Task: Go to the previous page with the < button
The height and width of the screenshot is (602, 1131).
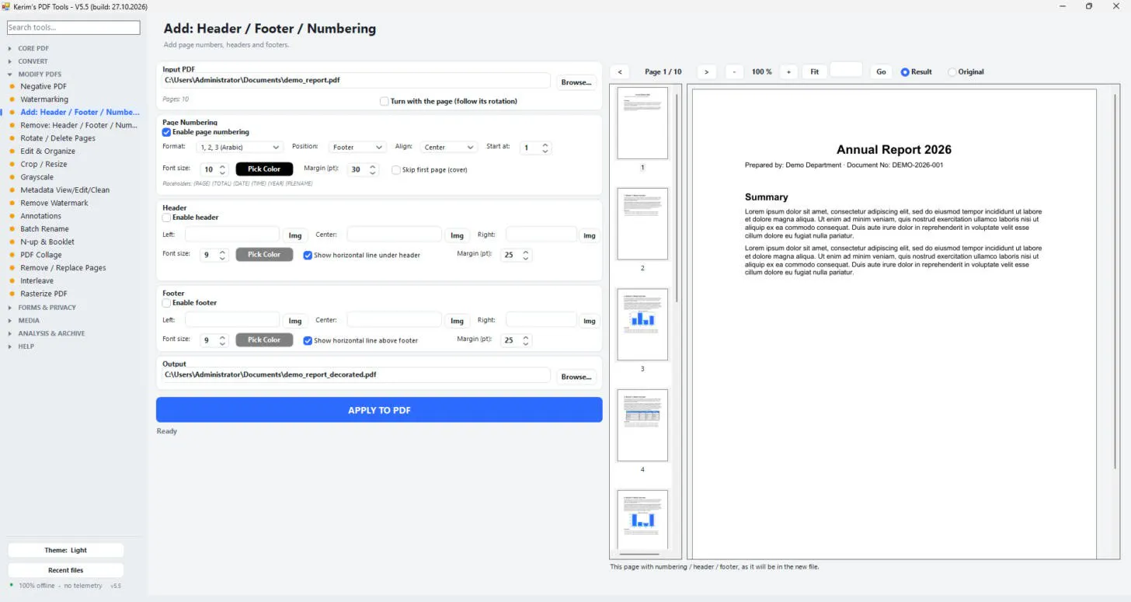Action: (x=620, y=71)
